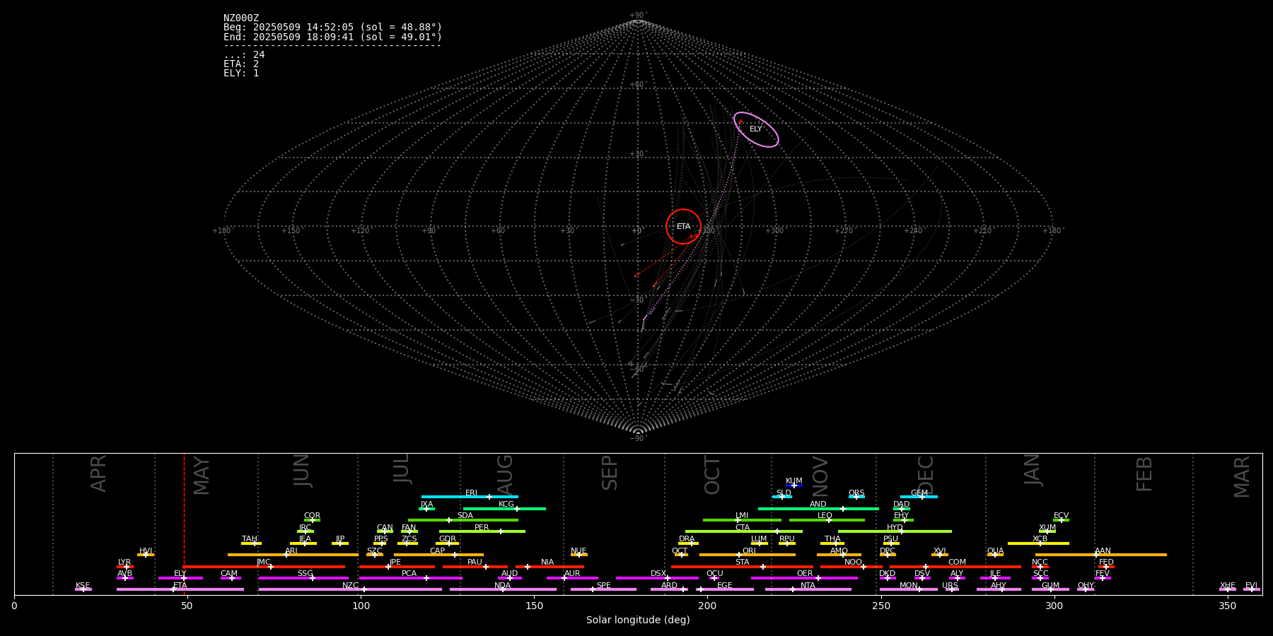This screenshot has width=1273, height=636.
Task: Click the QUA shower label in the timeline
Action: [x=995, y=551]
